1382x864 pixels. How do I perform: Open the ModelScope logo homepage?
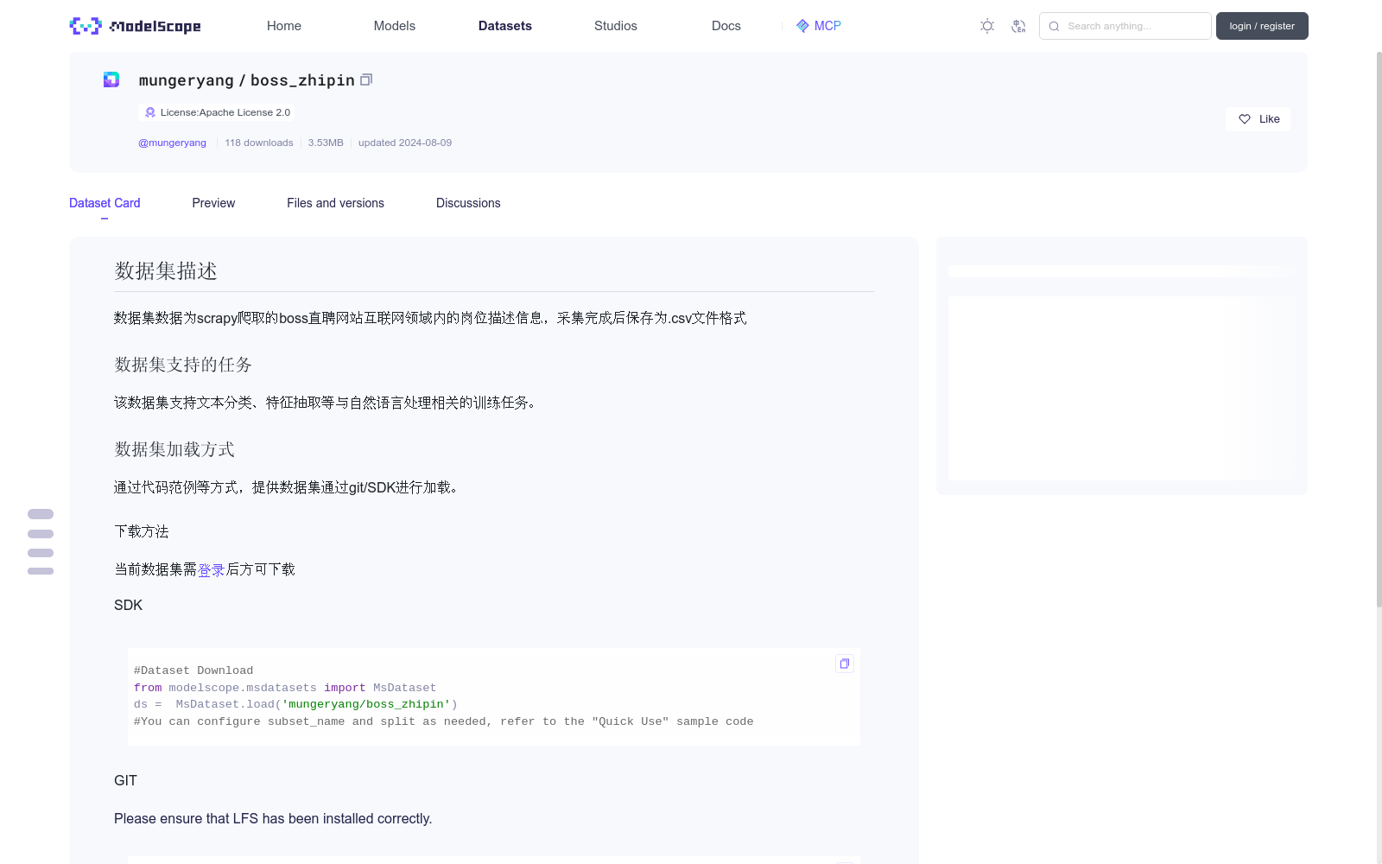(x=136, y=26)
